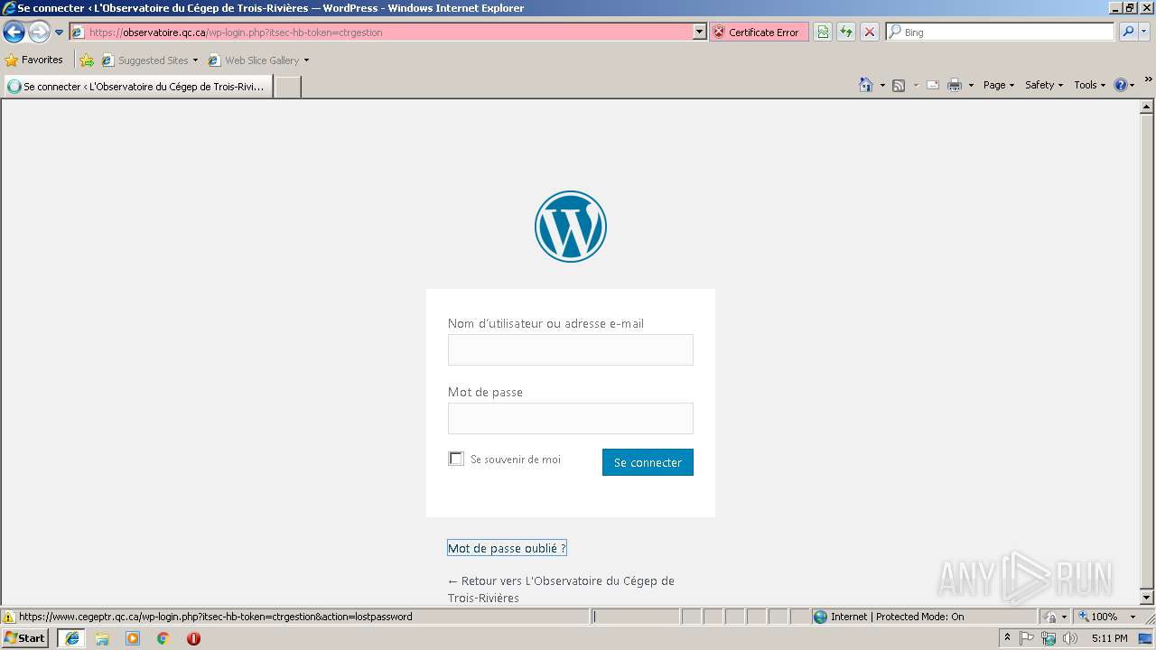Click the Compatibility View icon
1156x650 pixels.
[x=823, y=32]
